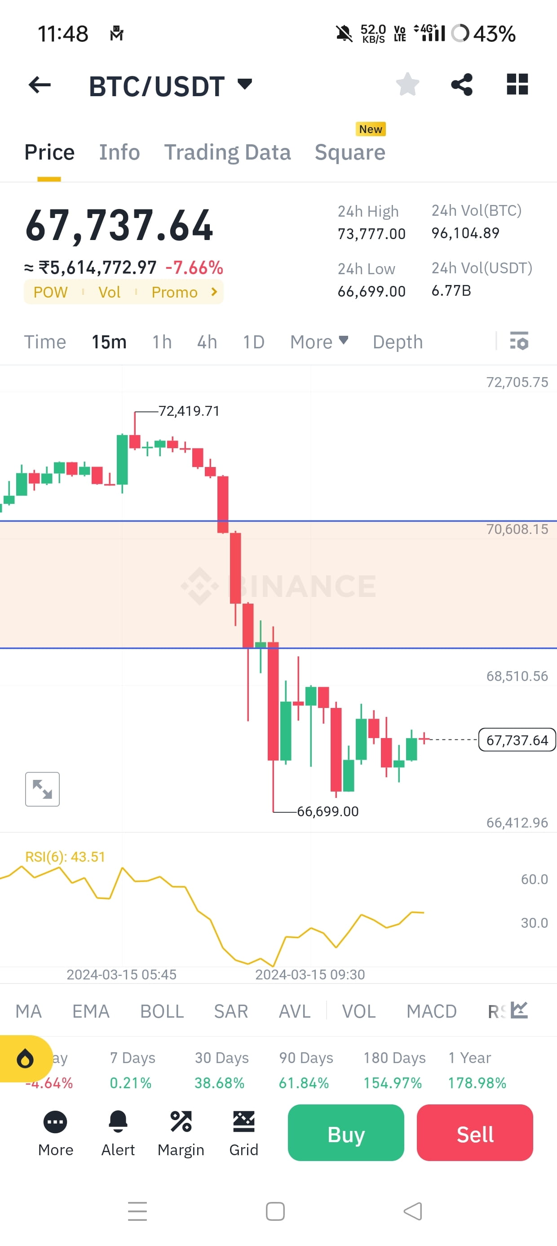The image size is (557, 1246).
Task: Enable the MACD indicator
Action: point(432,1010)
